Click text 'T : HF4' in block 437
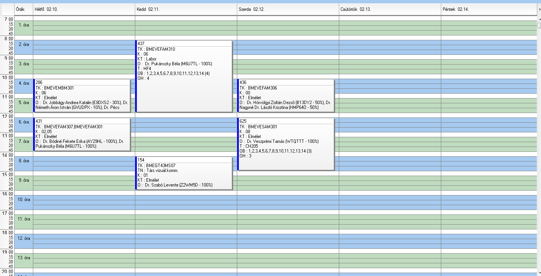This screenshot has height=276, width=541. [x=144, y=69]
